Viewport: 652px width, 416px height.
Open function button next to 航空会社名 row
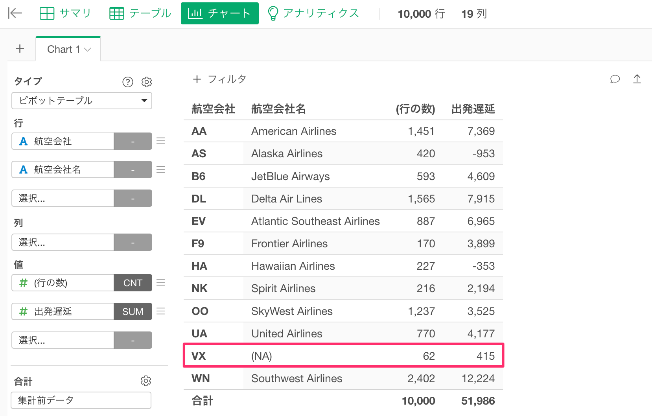pos(133,169)
